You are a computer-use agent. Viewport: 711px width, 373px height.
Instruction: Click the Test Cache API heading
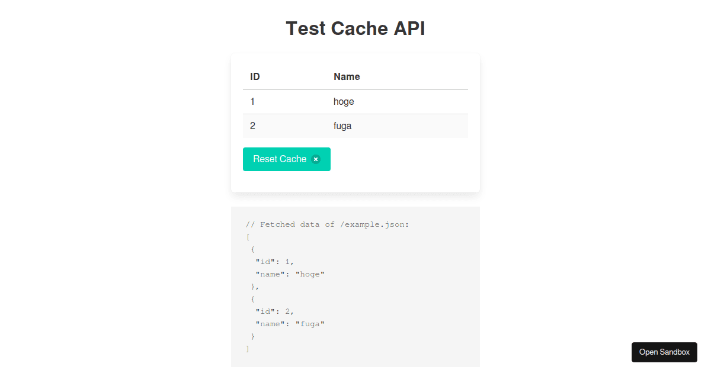pyautogui.click(x=355, y=28)
